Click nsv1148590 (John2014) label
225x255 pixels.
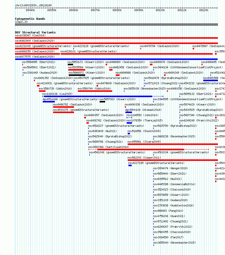coord(142,115)
